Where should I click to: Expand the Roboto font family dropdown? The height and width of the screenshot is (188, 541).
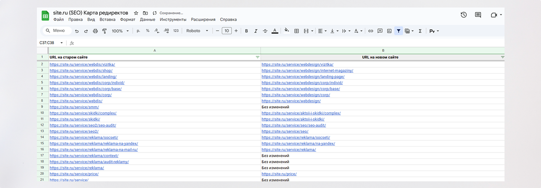(197, 31)
